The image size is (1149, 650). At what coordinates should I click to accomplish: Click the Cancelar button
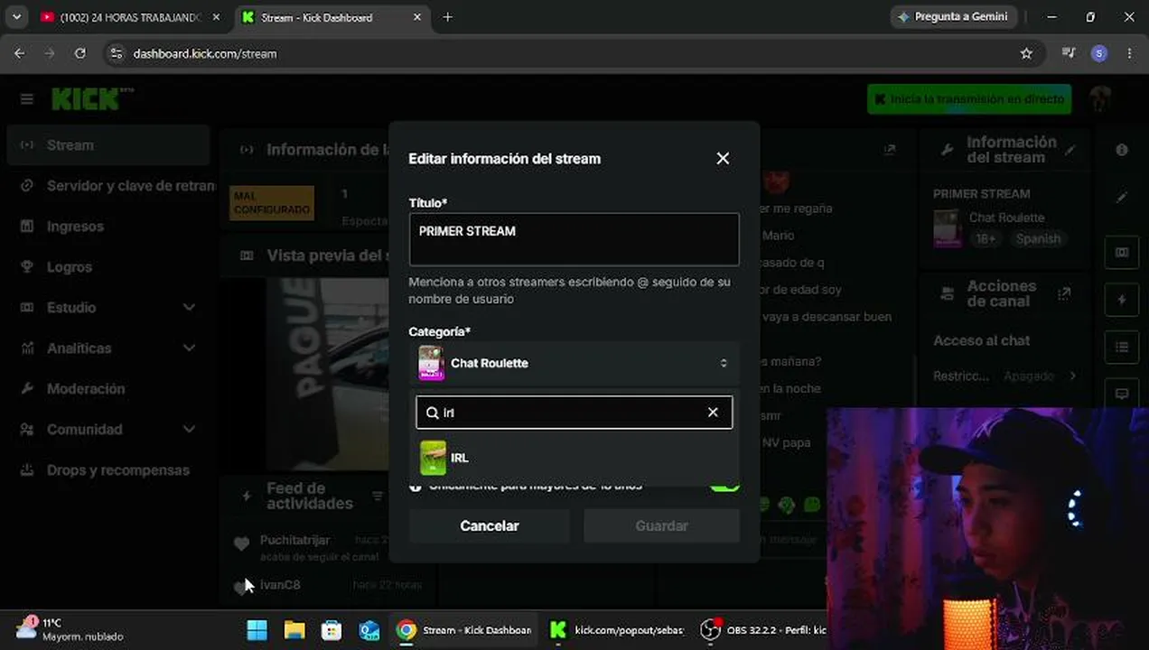(489, 525)
